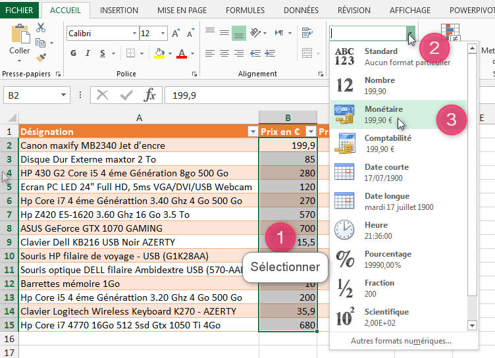Increase font size with large A icon
This screenshot has width=495, height=358.
[176, 33]
